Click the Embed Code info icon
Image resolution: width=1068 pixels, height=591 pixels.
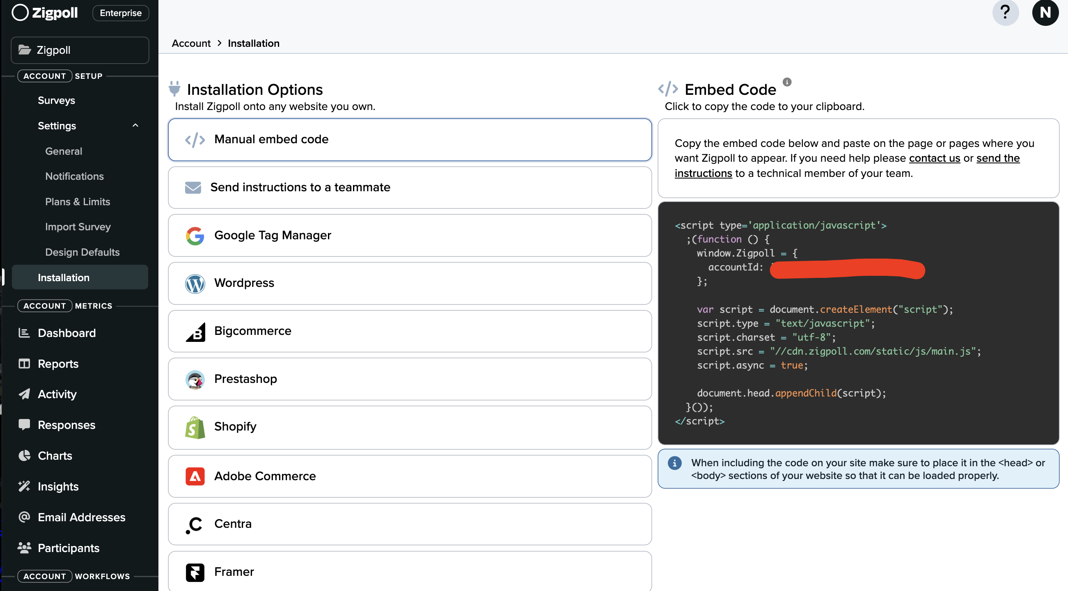click(786, 82)
